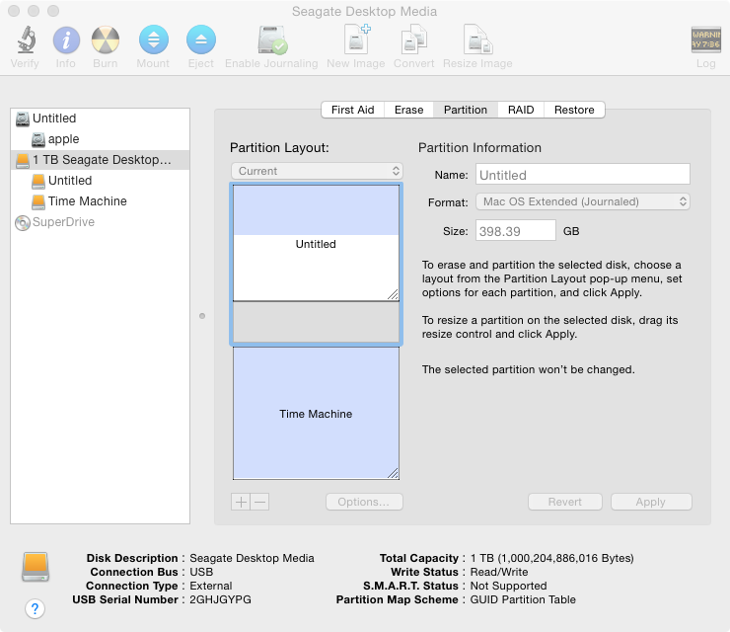Image resolution: width=730 pixels, height=632 pixels.
Task: Click the Mount toolbar icon
Action: (x=153, y=39)
